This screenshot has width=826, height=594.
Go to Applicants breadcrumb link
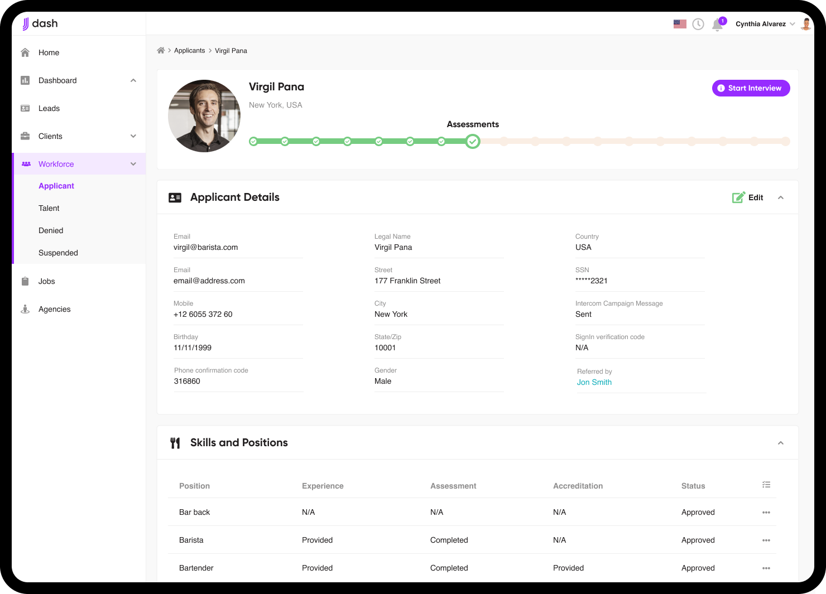[x=190, y=50]
